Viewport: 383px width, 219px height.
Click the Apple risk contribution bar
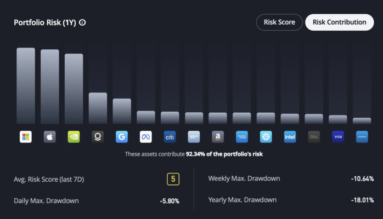tap(49, 87)
